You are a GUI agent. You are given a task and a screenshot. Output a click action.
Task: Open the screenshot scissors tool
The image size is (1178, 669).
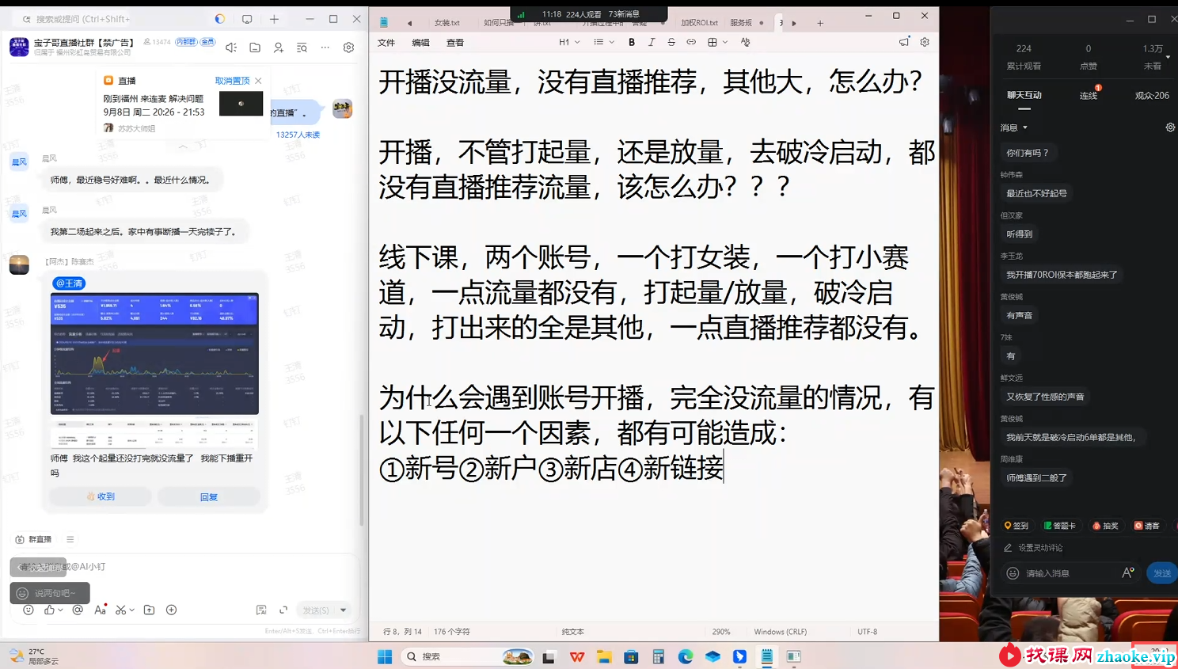click(120, 610)
